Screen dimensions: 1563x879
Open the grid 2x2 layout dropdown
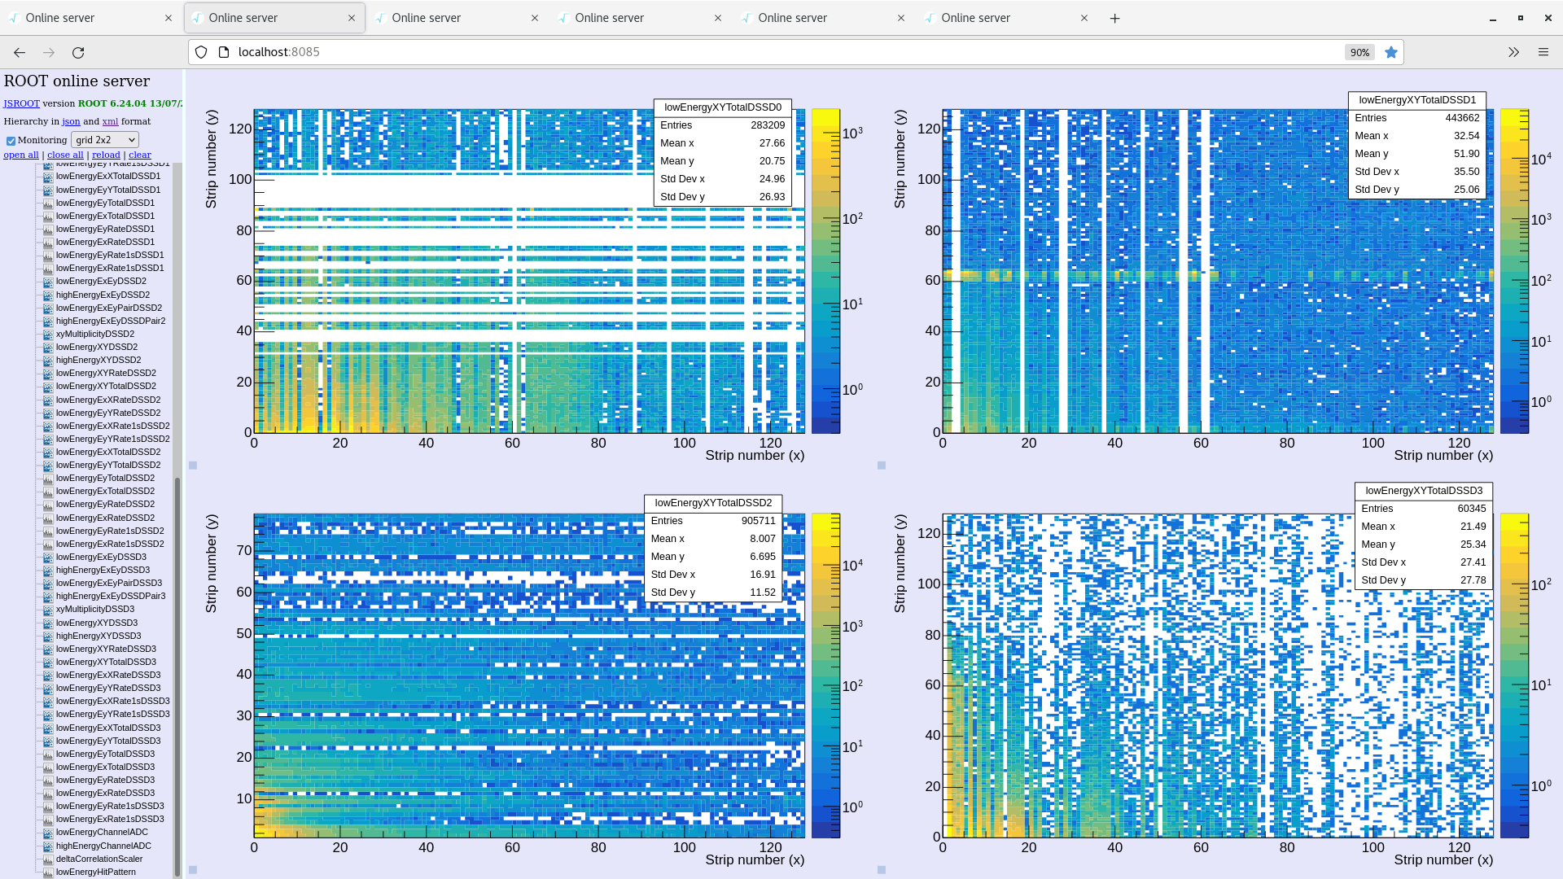(x=104, y=139)
